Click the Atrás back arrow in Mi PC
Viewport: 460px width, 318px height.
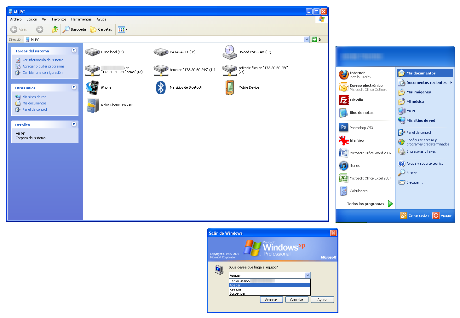14,29
